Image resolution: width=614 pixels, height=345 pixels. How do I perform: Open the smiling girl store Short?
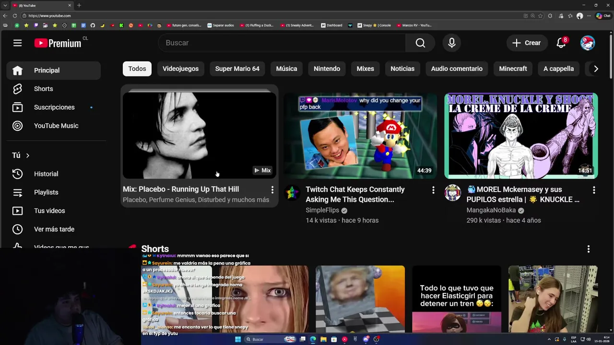553,299
